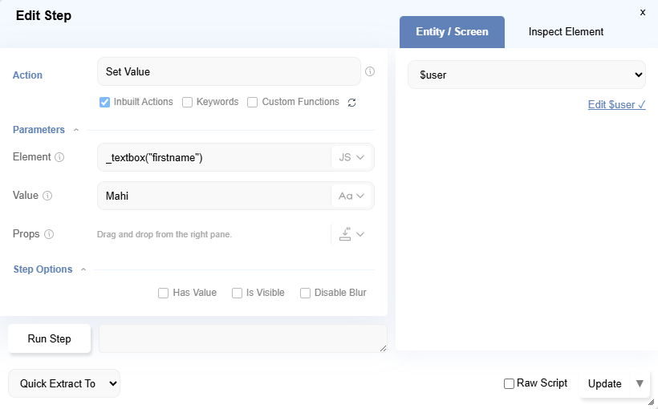Screen dimensions: 658x409
Task: Open the JS type dropdown for Element
Action: click(351, 157)
